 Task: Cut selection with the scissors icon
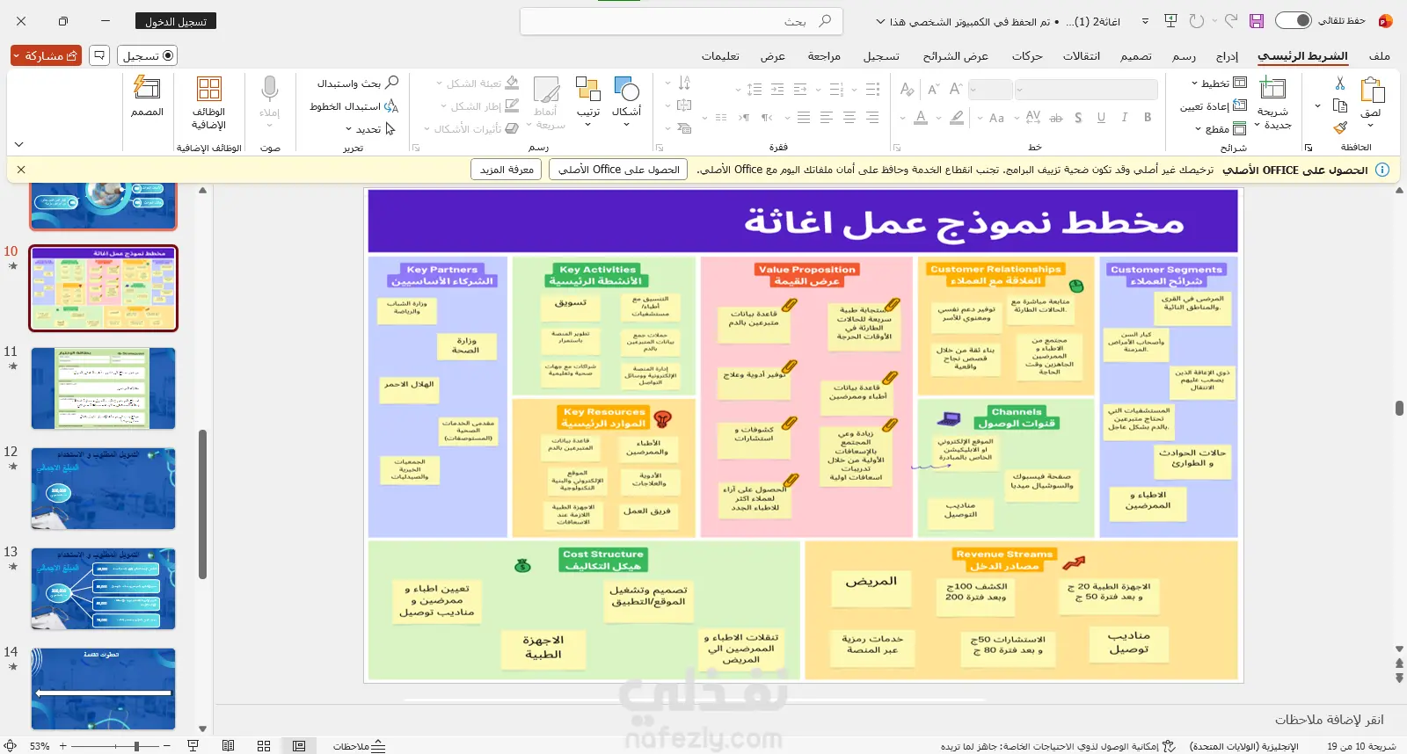tap(1340, 83)
